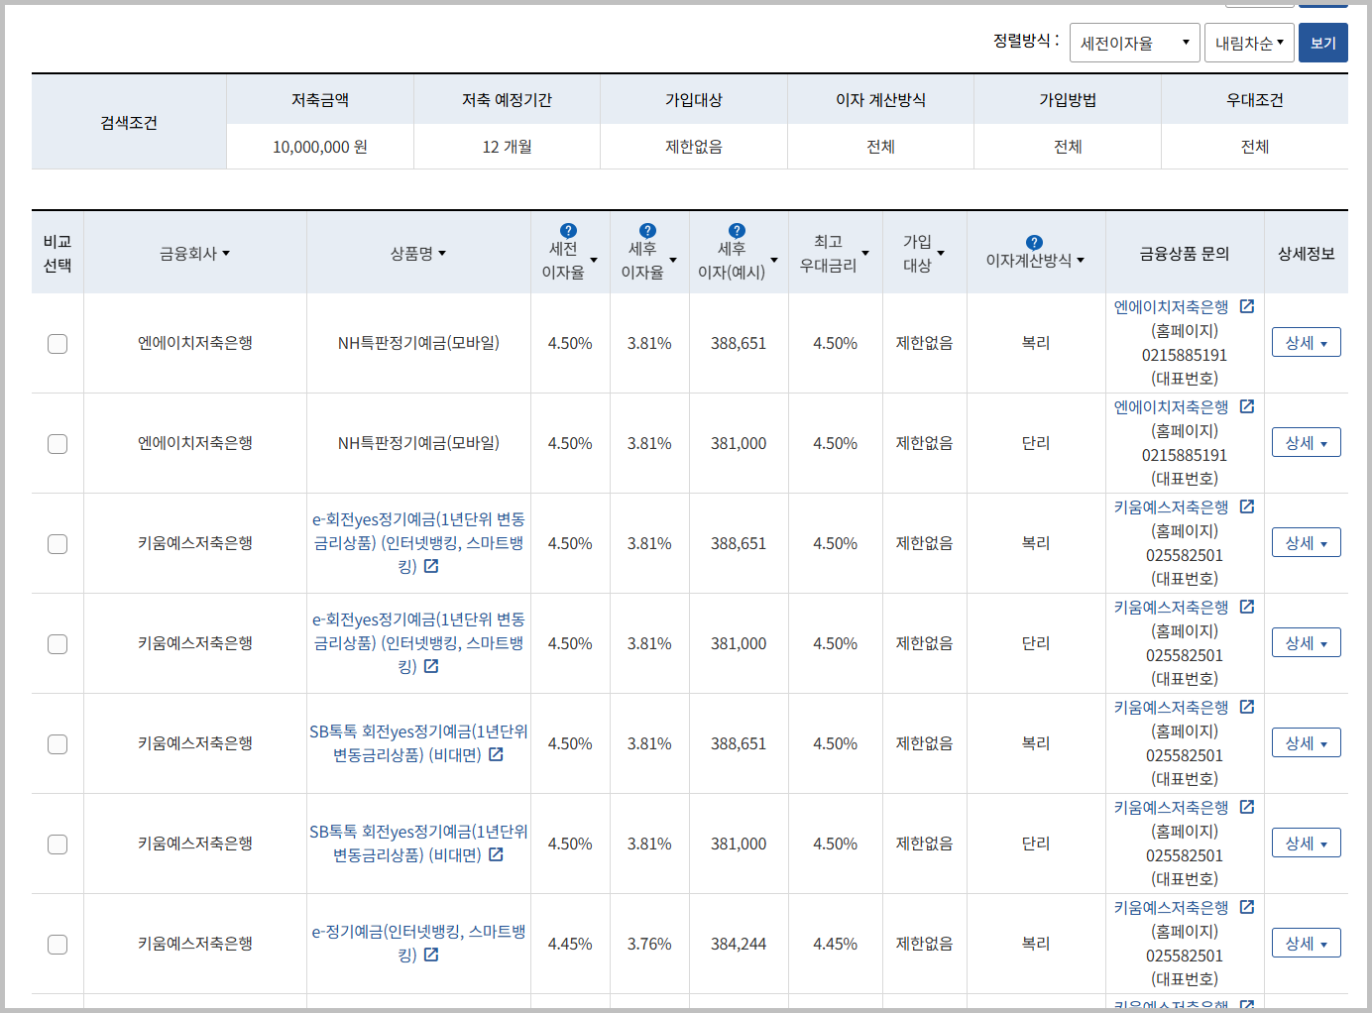This screenshot has height=1013, width=1372.
Task: Expand 상세 for e-회전yes정기예금 복리 row
Action: click(1306, 543)
